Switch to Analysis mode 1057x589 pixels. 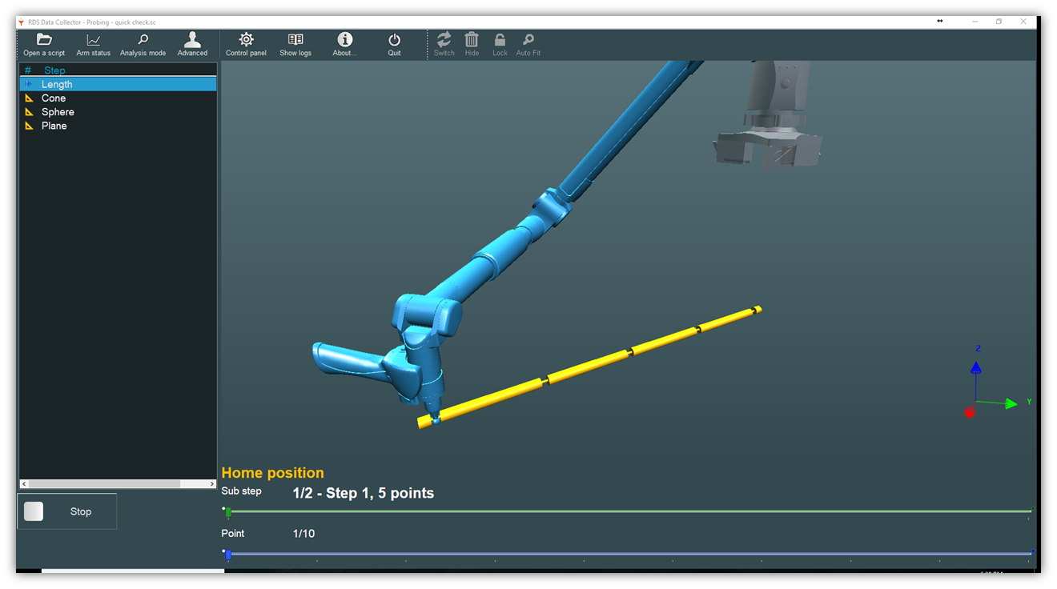click(x=143, y=44)
